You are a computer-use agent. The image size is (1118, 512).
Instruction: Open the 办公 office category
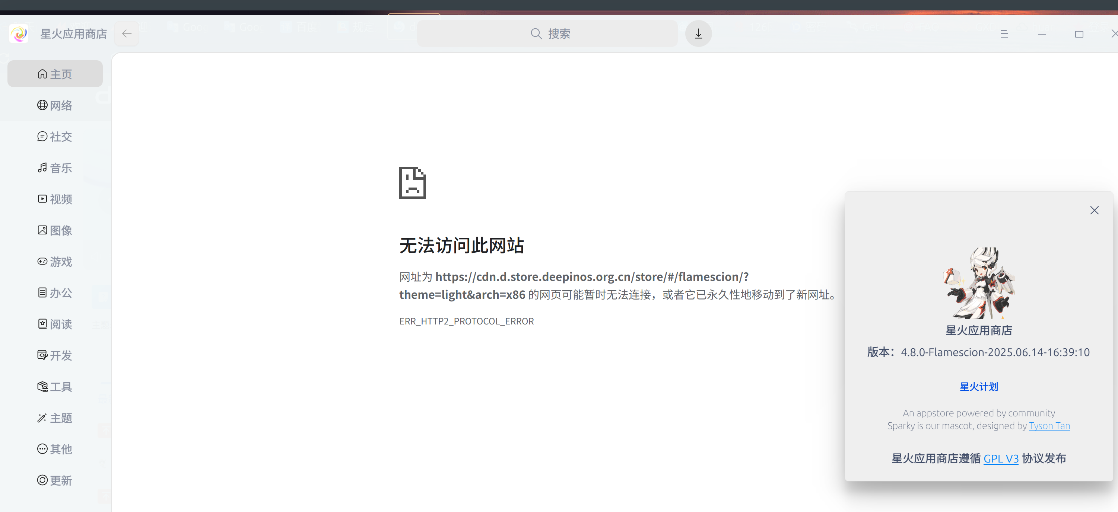(x=55, y=292)
